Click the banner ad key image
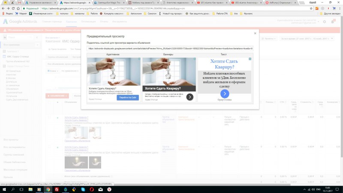 169,72
